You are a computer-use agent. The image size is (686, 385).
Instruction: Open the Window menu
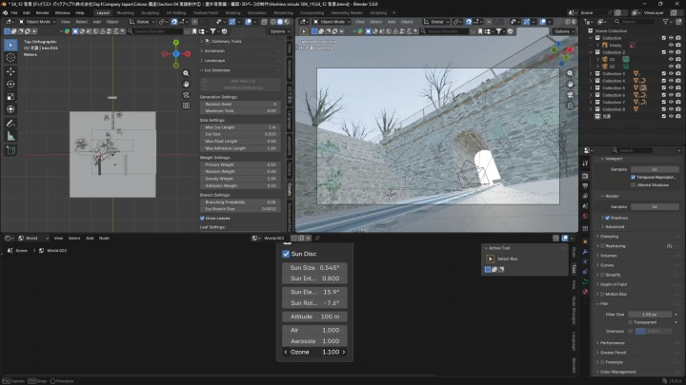pyautogui.click(x=62, y=12)
